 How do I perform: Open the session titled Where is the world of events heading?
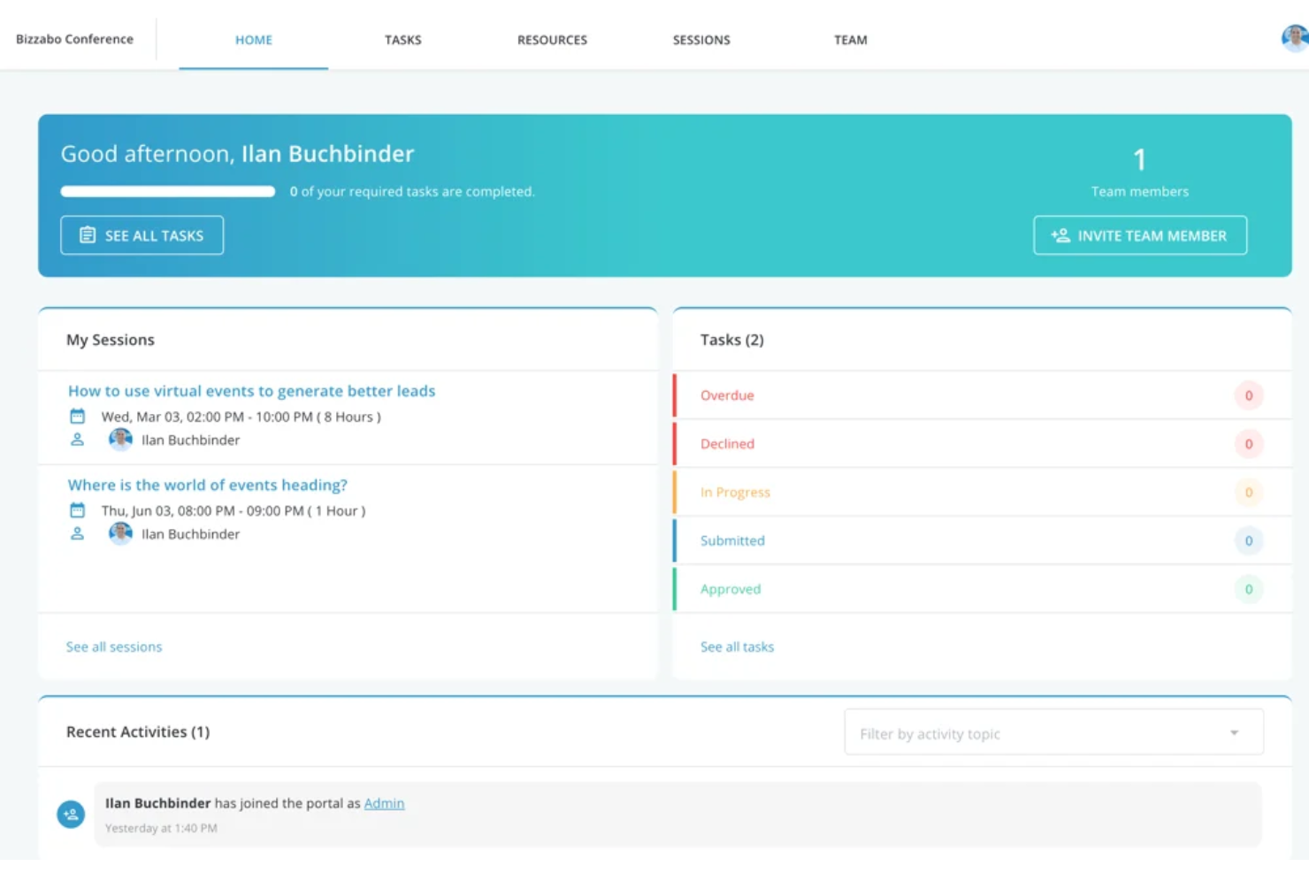(208, 485)
